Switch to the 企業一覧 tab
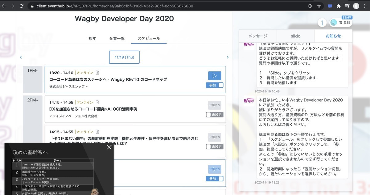The height and width of the screenshot is (195, 370). tap(117, 39)
